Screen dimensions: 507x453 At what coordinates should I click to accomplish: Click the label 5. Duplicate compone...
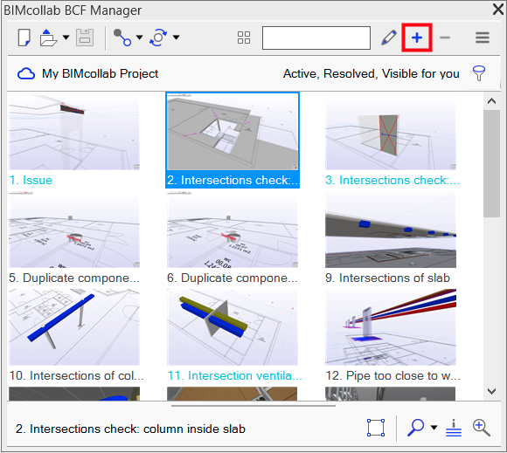(74, 278)
